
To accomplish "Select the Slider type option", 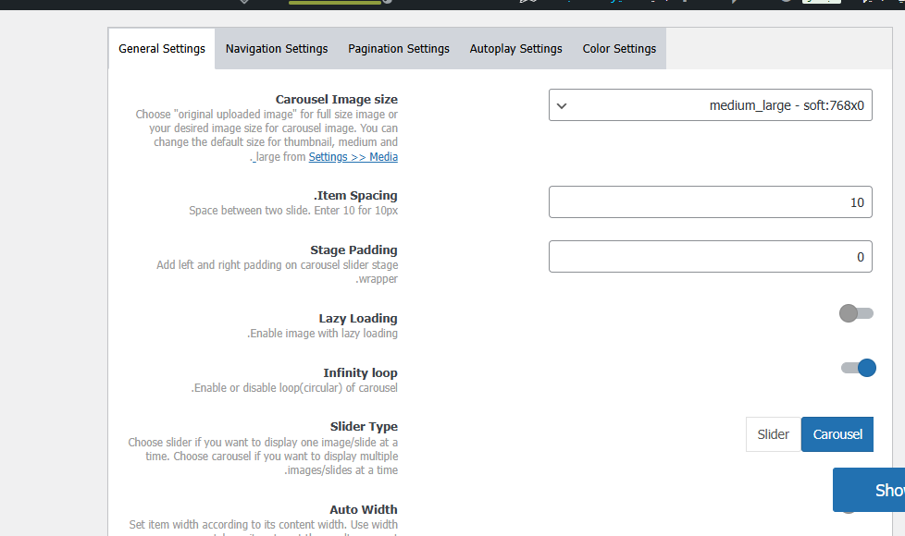I will point(773,434).
